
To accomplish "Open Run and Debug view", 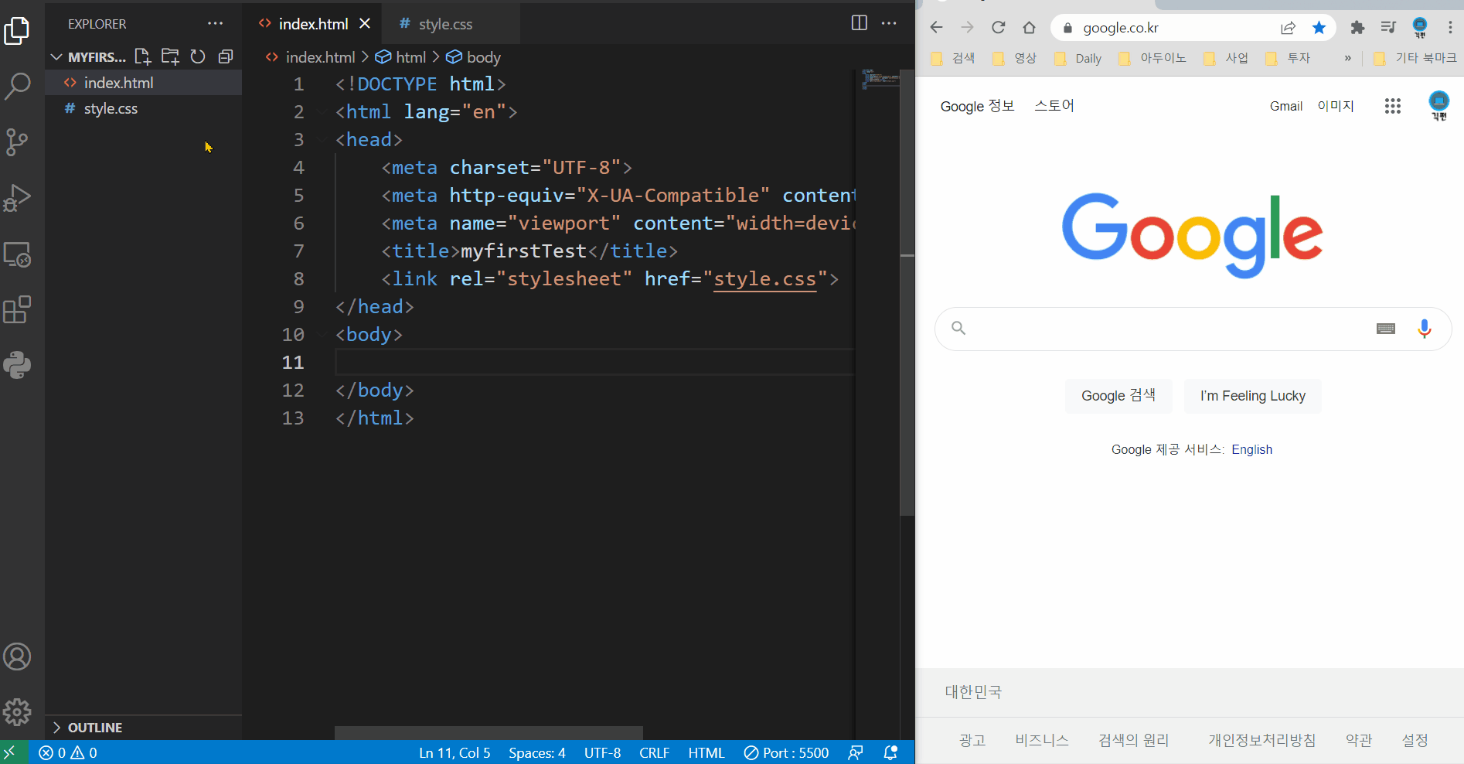I will (x=17, y=198).
